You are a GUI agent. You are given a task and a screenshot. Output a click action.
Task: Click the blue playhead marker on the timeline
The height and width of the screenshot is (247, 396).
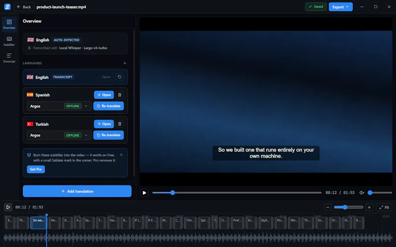point(47,215)
